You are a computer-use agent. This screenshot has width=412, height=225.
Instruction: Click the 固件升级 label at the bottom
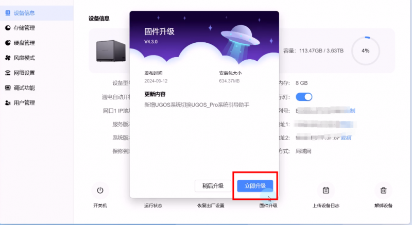[x=268, y=205]
